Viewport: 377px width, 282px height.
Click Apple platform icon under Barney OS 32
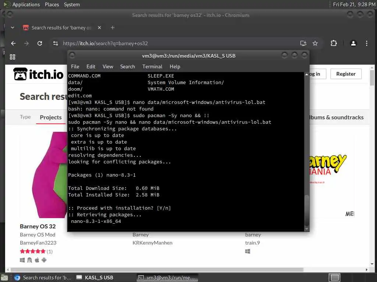coord(37,260)
